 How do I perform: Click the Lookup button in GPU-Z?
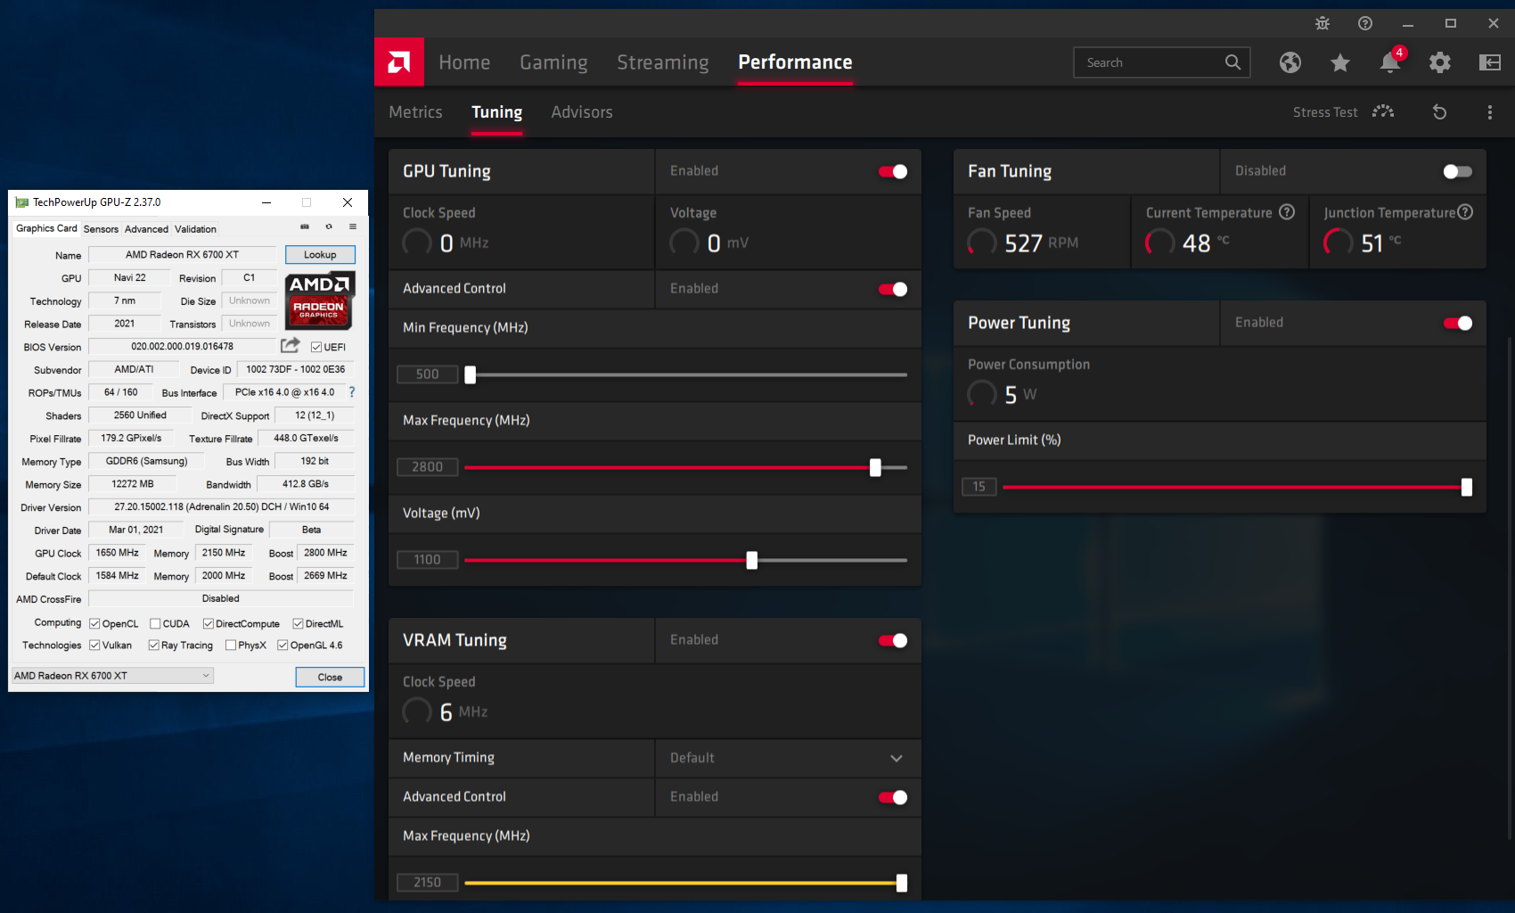pos(320,255)
